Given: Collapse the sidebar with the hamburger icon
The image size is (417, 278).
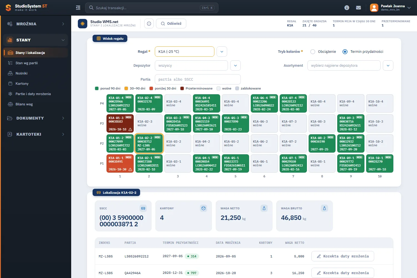Looking at the screenshot, I should coord(78,8).
